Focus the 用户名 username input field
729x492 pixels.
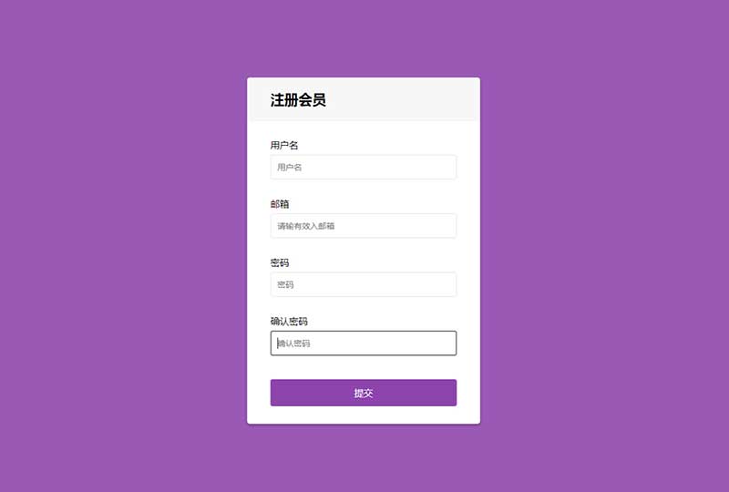(363, 167)
